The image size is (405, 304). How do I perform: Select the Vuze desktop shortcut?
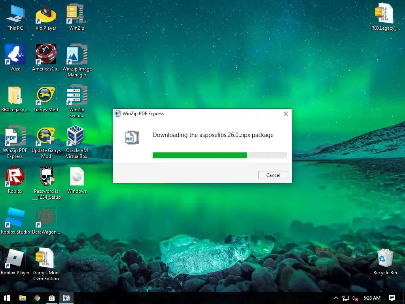[15, 58]
